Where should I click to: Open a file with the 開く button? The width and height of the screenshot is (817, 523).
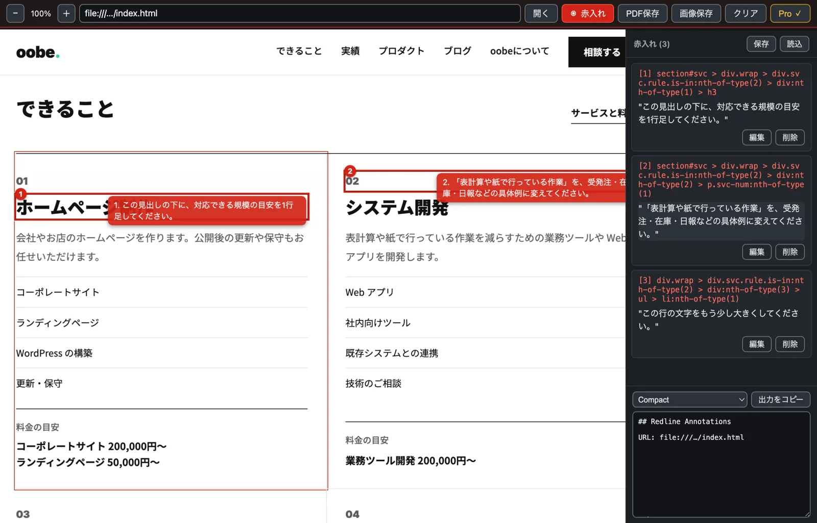(541, 13)
